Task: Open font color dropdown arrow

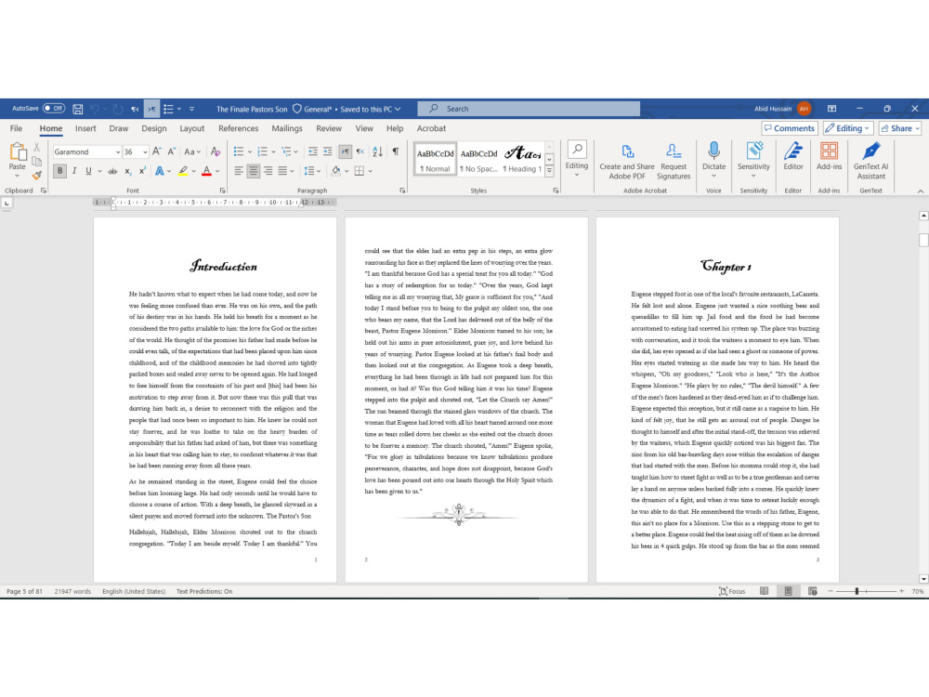Action: click(218, 171)
